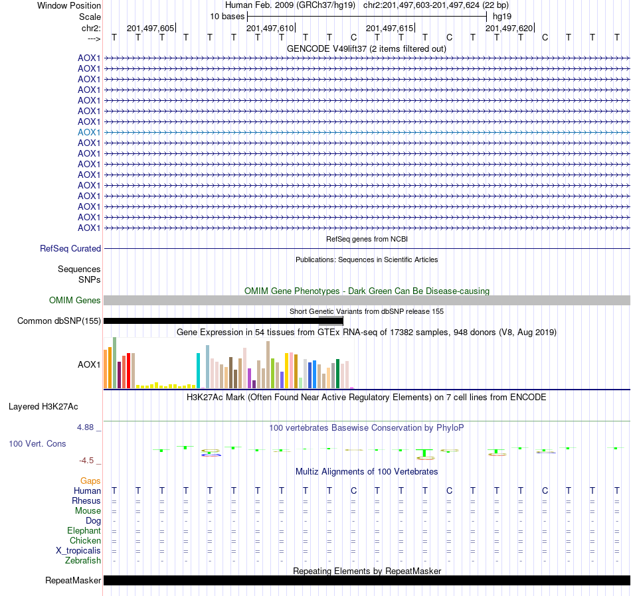631x596 pixels.
Task: Open Publications: Sequences in Scientific Articles title
Action: (x=367, y=260)
